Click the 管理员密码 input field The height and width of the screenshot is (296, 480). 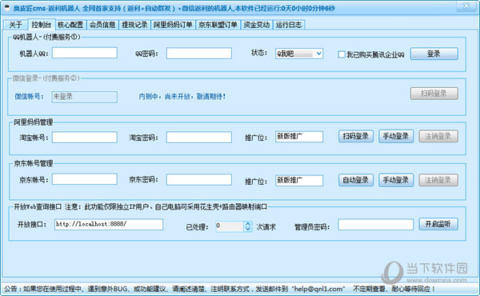pyautogui.click(x=376, y=224)
